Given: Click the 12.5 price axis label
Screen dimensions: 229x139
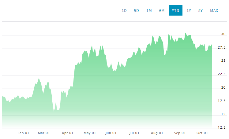Looking at the screenshot, I should (x=222, y=127).
